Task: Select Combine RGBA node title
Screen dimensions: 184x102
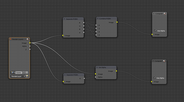Action: [105, 19]
